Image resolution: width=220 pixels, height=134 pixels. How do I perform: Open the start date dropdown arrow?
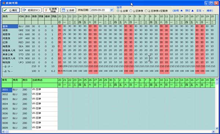pyautogui.click(x=111, y=10)
